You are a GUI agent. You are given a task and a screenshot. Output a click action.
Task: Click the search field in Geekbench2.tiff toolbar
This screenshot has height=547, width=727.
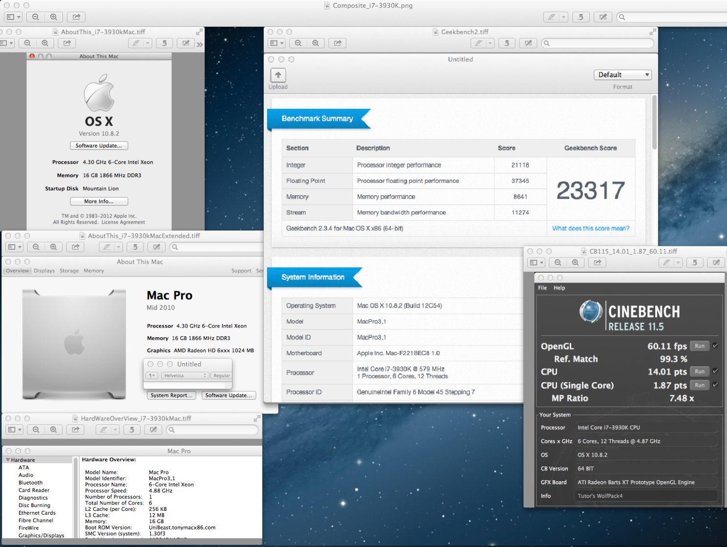pyautogui.click(x=598, y=43)
